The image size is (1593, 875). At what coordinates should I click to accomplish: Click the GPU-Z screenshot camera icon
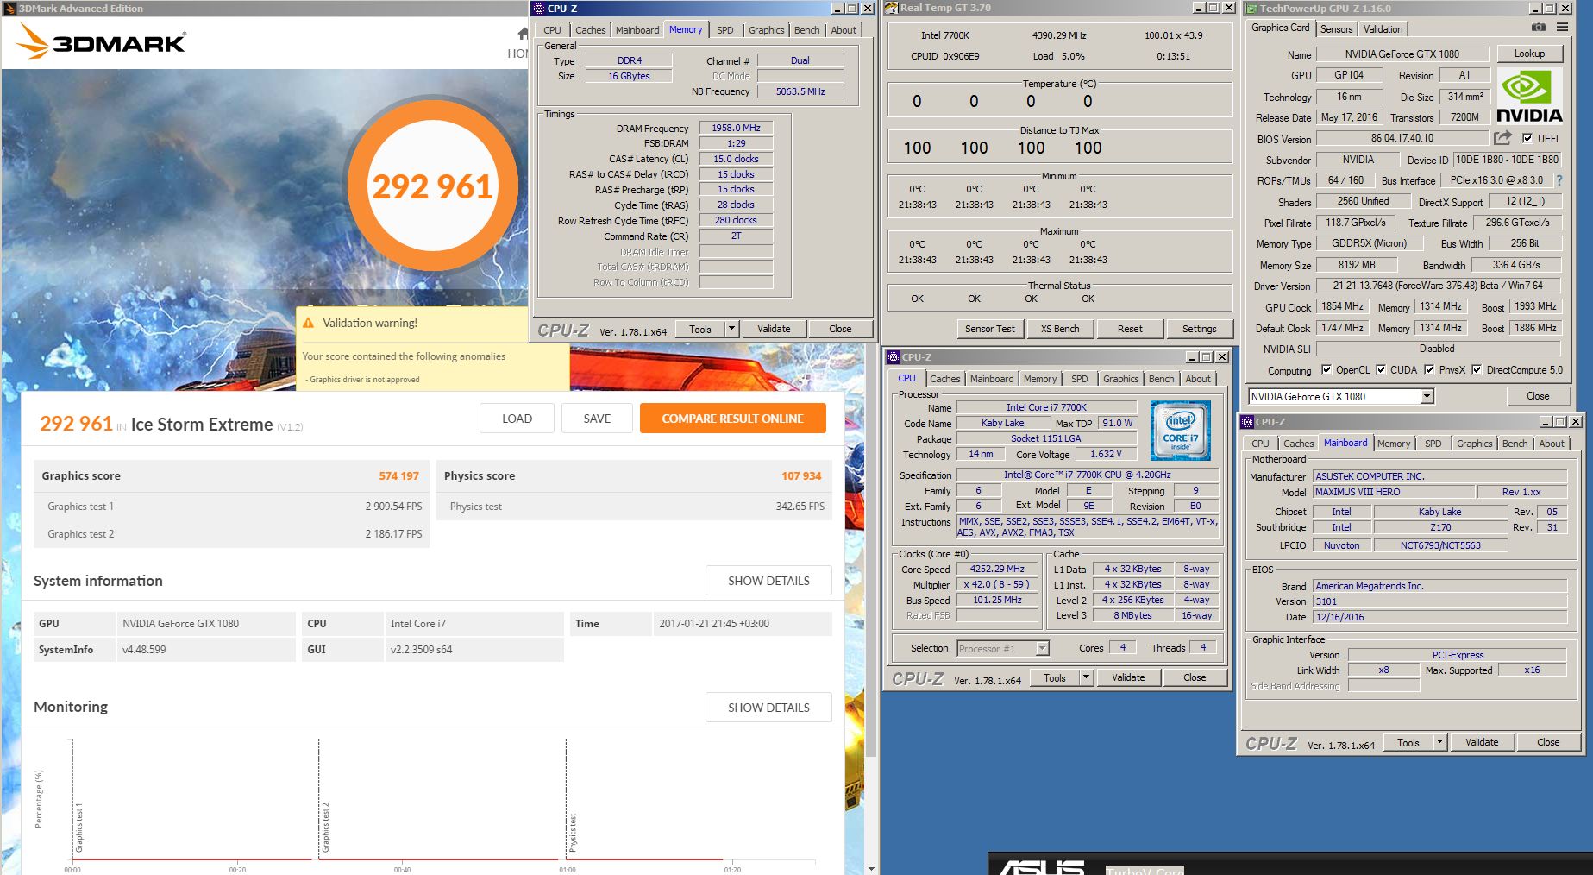point(1538,28)
